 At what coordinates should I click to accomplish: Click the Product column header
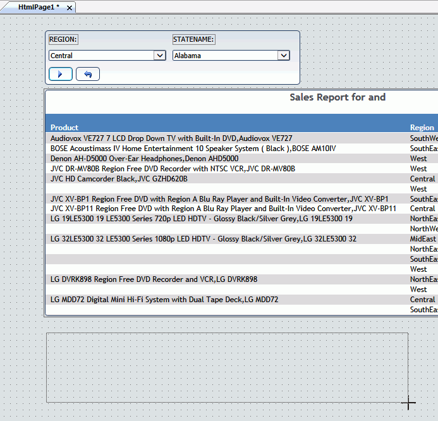[64, 128]
